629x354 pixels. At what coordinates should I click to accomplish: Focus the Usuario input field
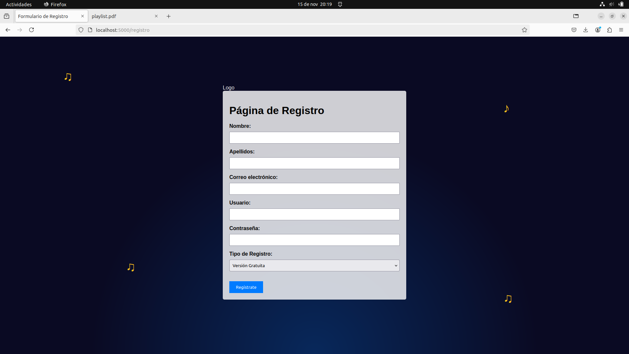click(x=314, y=214)
